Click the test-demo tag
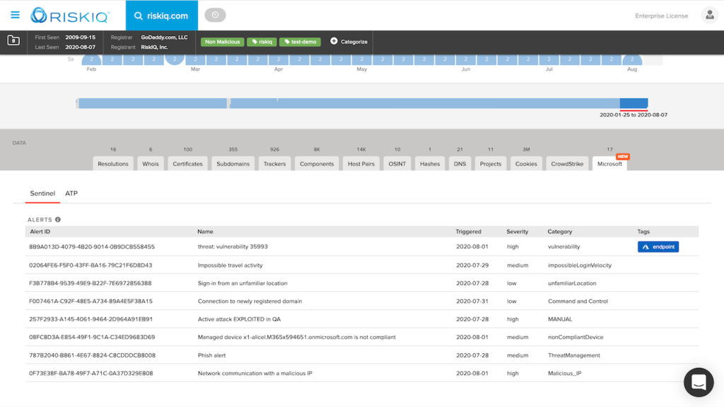This screenshot has height=407, width=724. pyautogui.click(x=300, y=42)
